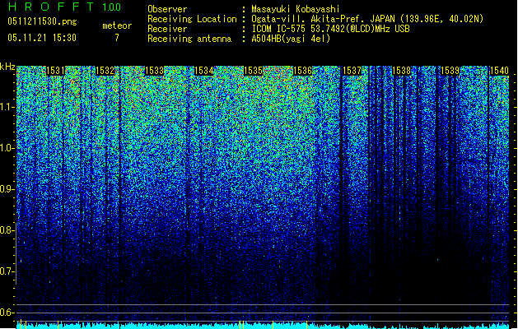Click antenna value A504HB(yagi 4el)
518x329 pixels.
tap(291, 39)
